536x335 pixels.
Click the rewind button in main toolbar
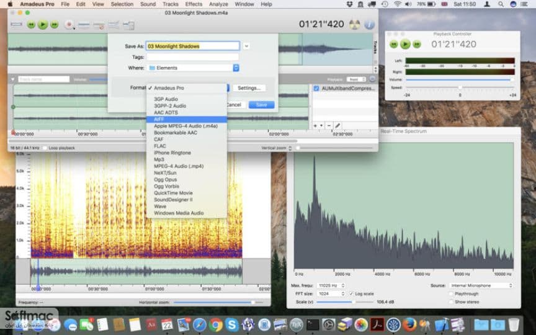(x=31, y=25)
